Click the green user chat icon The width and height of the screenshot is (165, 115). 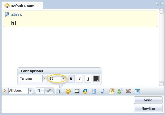point(120,91)
